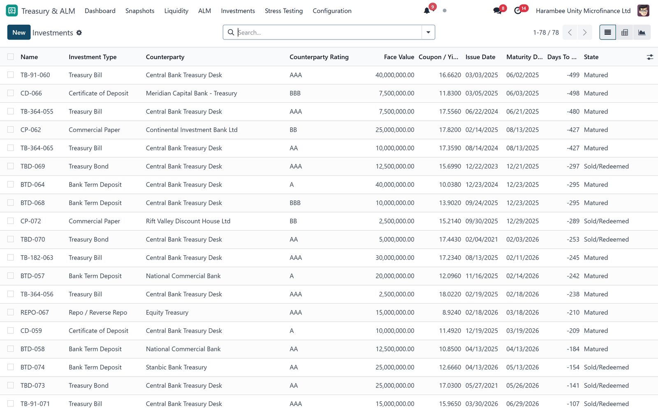Screen dimensions: 658x411
Task: Expand the search options dropdown arrow
Action: [x=428, y=32]
